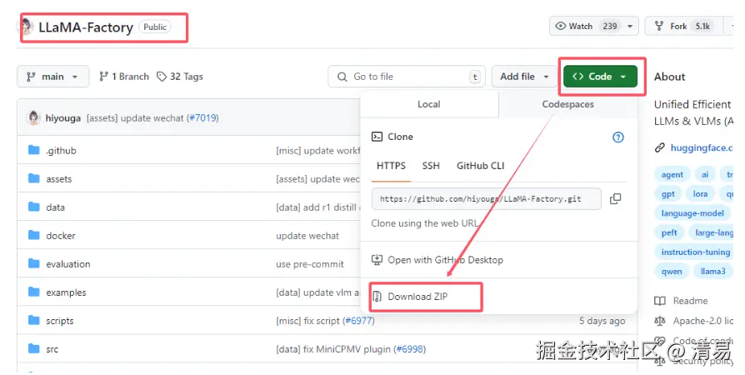Screen dimensions: 745x375
Task: Click the branch icon on main button
Action: (x=31, y=77)
